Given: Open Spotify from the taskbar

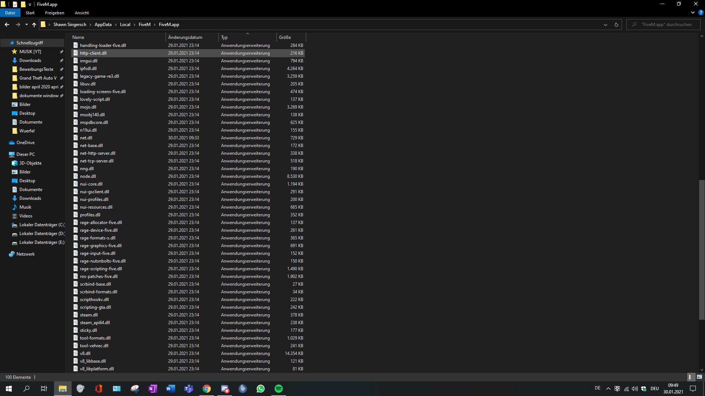Looking at the screenshot, I should [278, 389].
